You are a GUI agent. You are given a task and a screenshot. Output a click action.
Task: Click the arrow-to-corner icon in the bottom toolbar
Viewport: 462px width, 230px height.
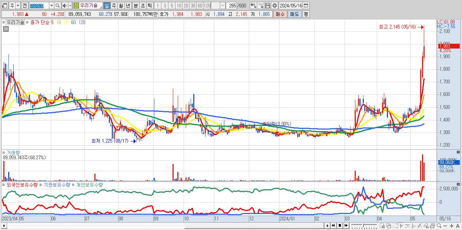click(x=401, y=226)
